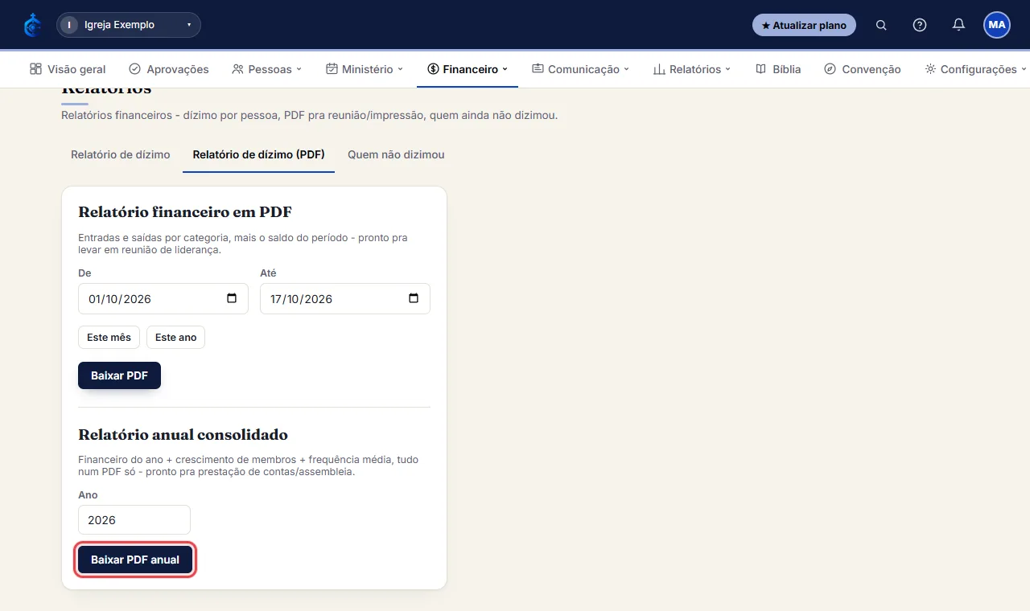Expand the Configurações dropdown menu
The width and height of the screenshot is (1030, 611).
(x=976, y=69)
